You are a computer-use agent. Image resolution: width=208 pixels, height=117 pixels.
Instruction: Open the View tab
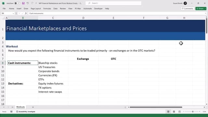point(70,9)
